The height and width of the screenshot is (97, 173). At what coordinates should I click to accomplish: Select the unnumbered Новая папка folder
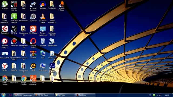tap(24, 17)
